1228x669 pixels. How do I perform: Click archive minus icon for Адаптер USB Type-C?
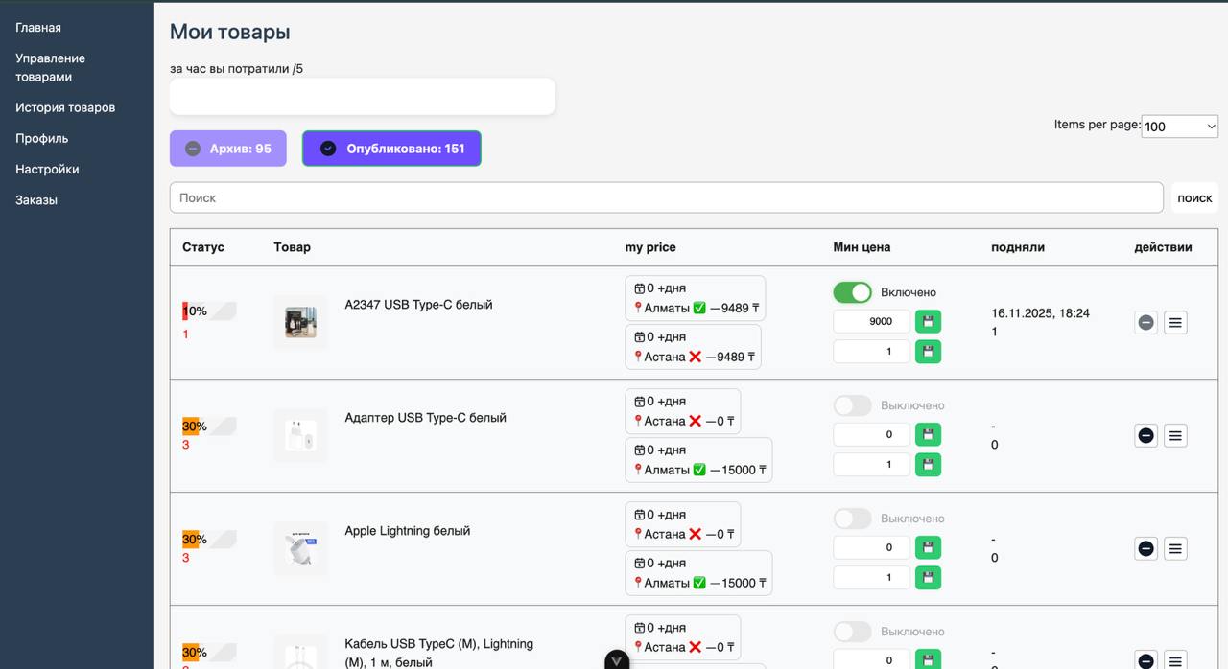click(1145, 436)
